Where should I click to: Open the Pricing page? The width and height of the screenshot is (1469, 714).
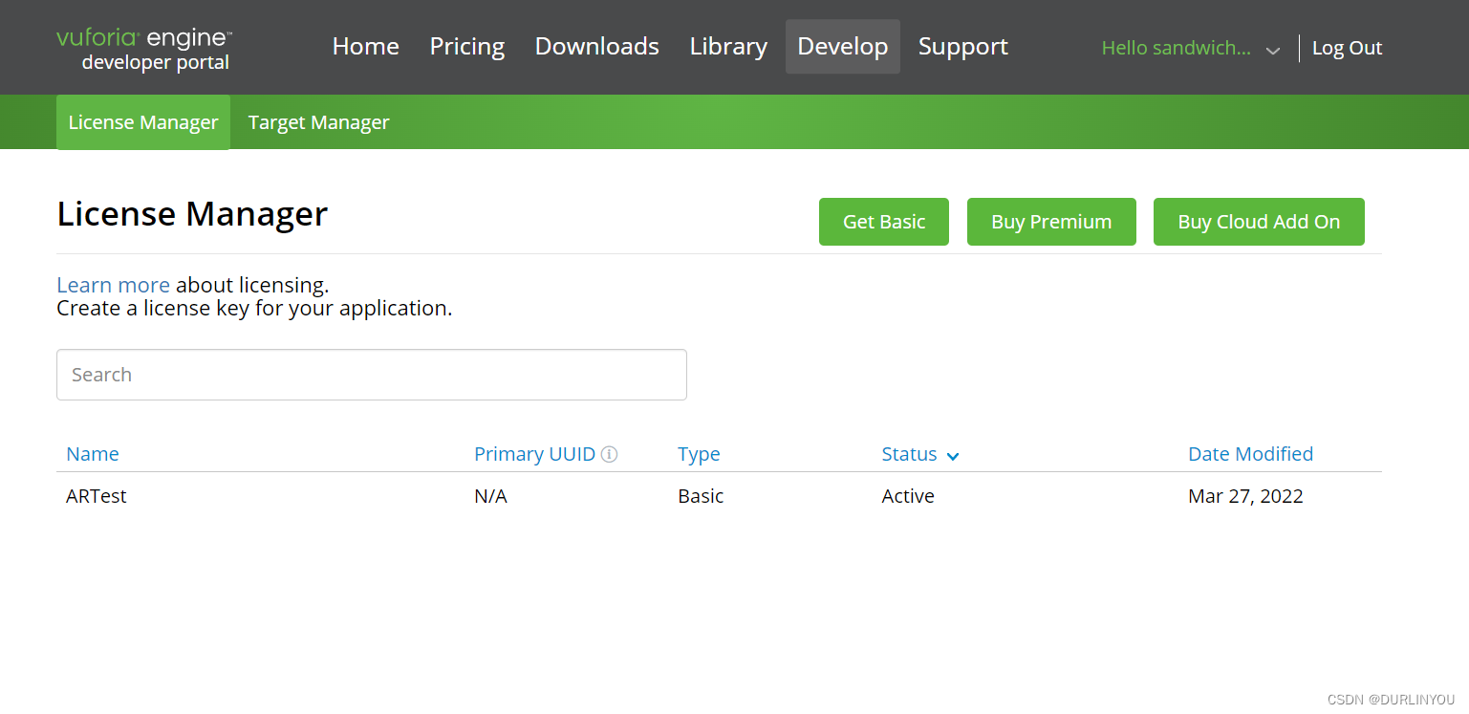tap(467, 47)
